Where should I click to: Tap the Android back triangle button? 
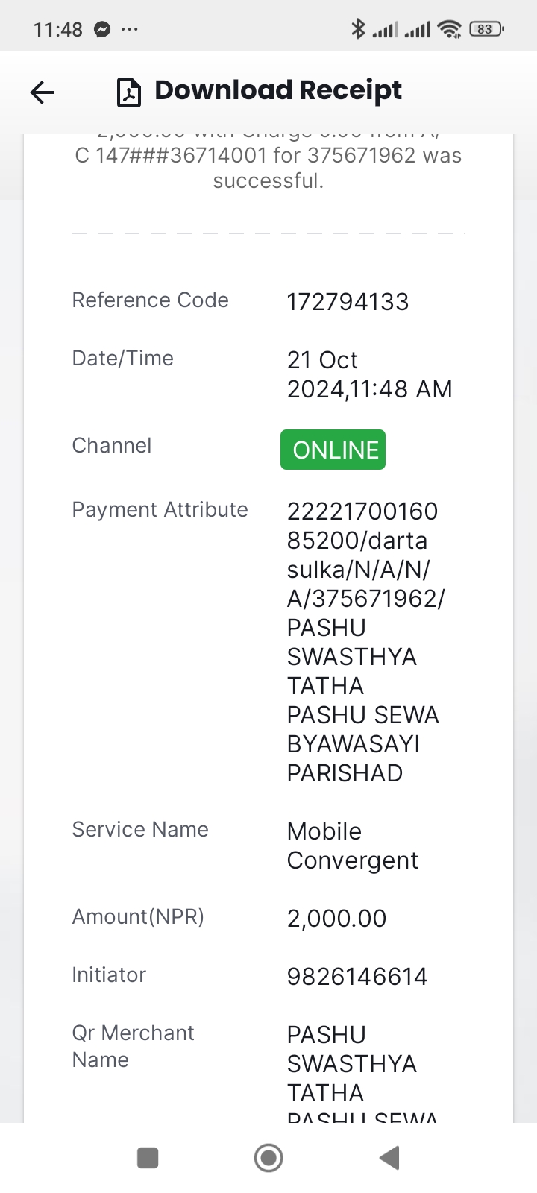click(x=389, y=1158)
